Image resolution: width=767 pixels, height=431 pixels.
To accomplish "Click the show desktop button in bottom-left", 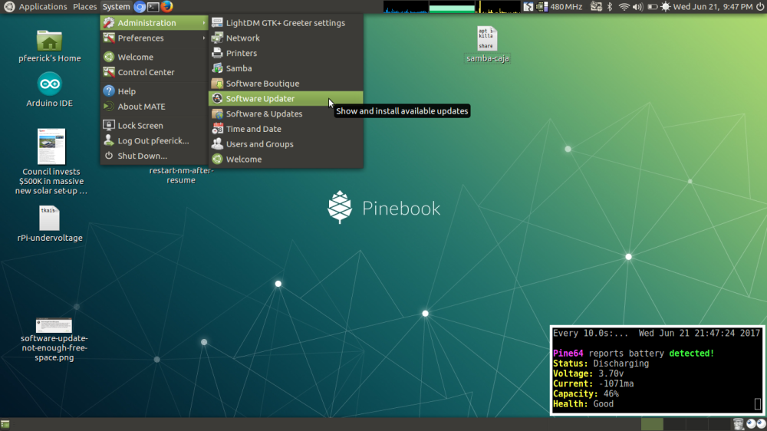I will [x=5, y=424].
